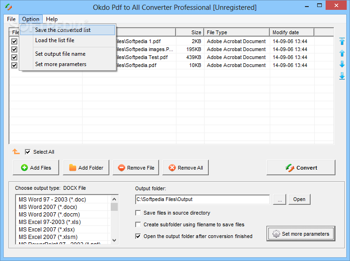The image size is (350, 261).
Task: Click the Add Folder button
Action: click(86, 168)
